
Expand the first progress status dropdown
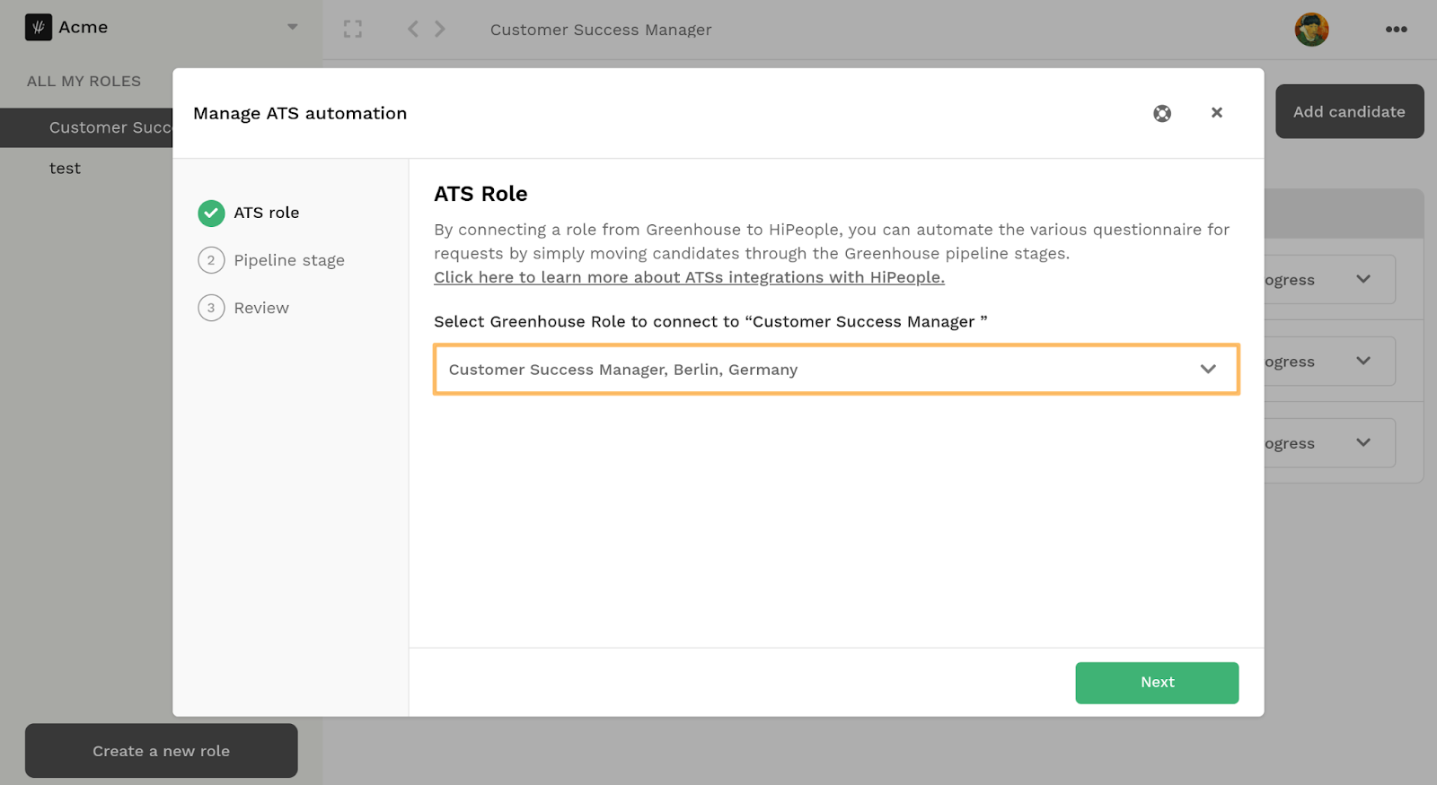(1362, 280)
